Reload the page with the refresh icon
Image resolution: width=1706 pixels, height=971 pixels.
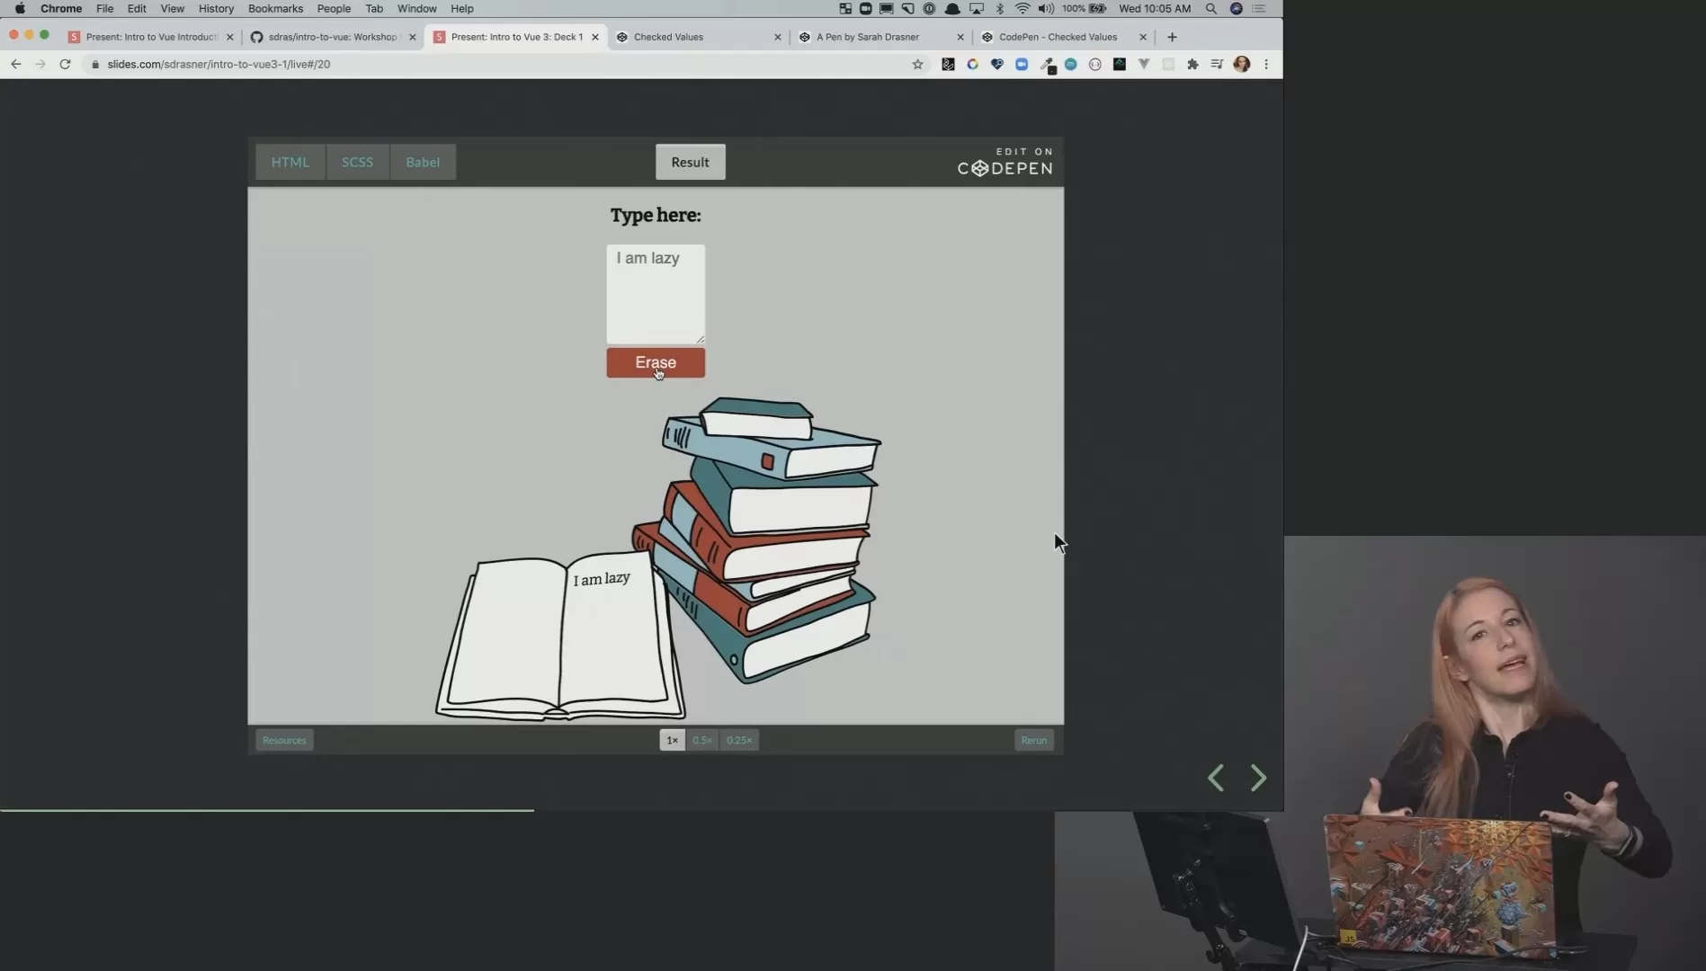(65, 64)
